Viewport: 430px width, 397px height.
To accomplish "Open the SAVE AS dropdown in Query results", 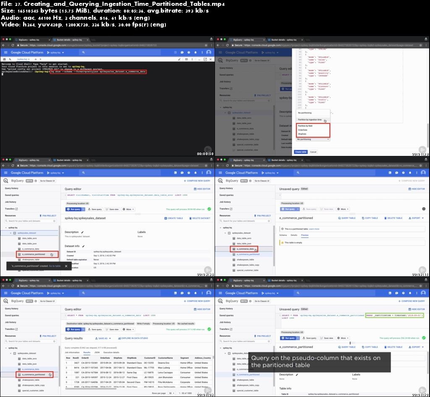I will (103, 338).
